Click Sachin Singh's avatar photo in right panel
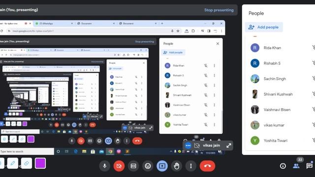 pyautogui.click(x=255, y=79)
